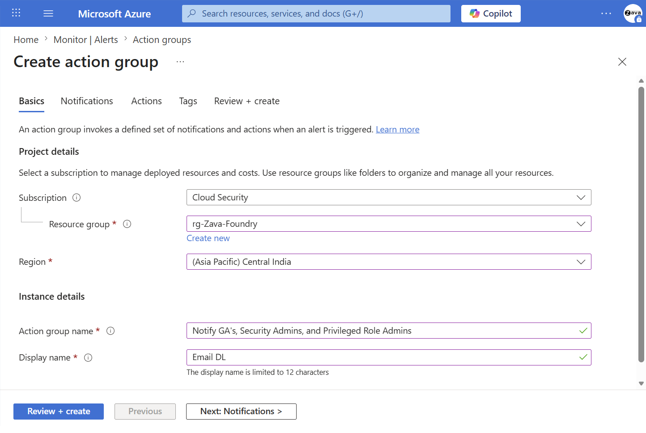The height and width of the screenshot is (433, 646).
Task: Go to Home breadcrumb
Action: point(26,40)
